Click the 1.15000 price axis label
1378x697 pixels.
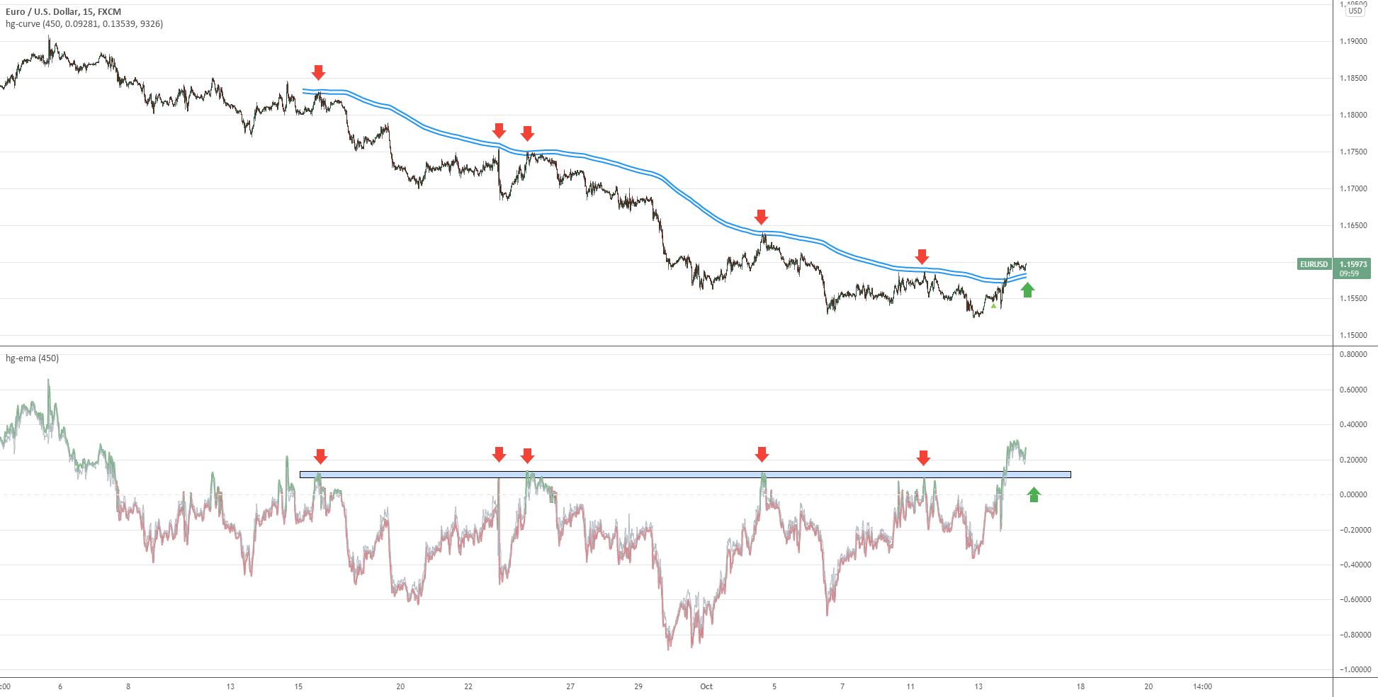pos(1353,335)
